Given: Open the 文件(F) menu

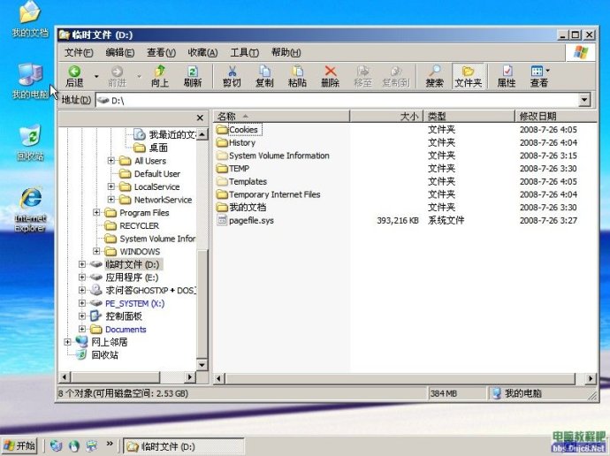Looking at the screenshot, I should click(79, 52).
